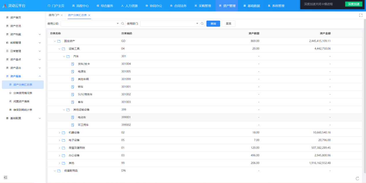Close the 通用门户 tab

click(62, 15)
